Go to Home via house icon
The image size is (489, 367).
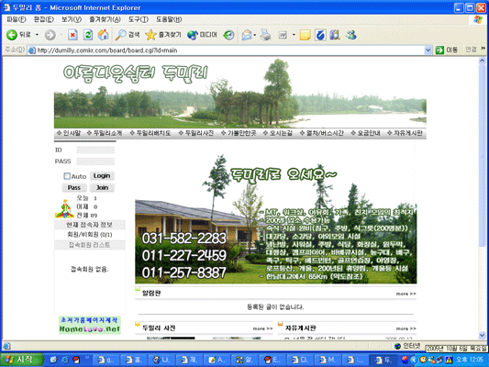pos(104,35)
